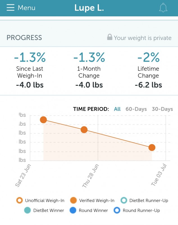Click the Lupe L. profile title
178x225 pixels.
(89, 8)
